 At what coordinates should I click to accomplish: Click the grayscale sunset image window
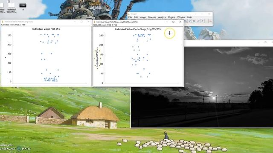202,87
